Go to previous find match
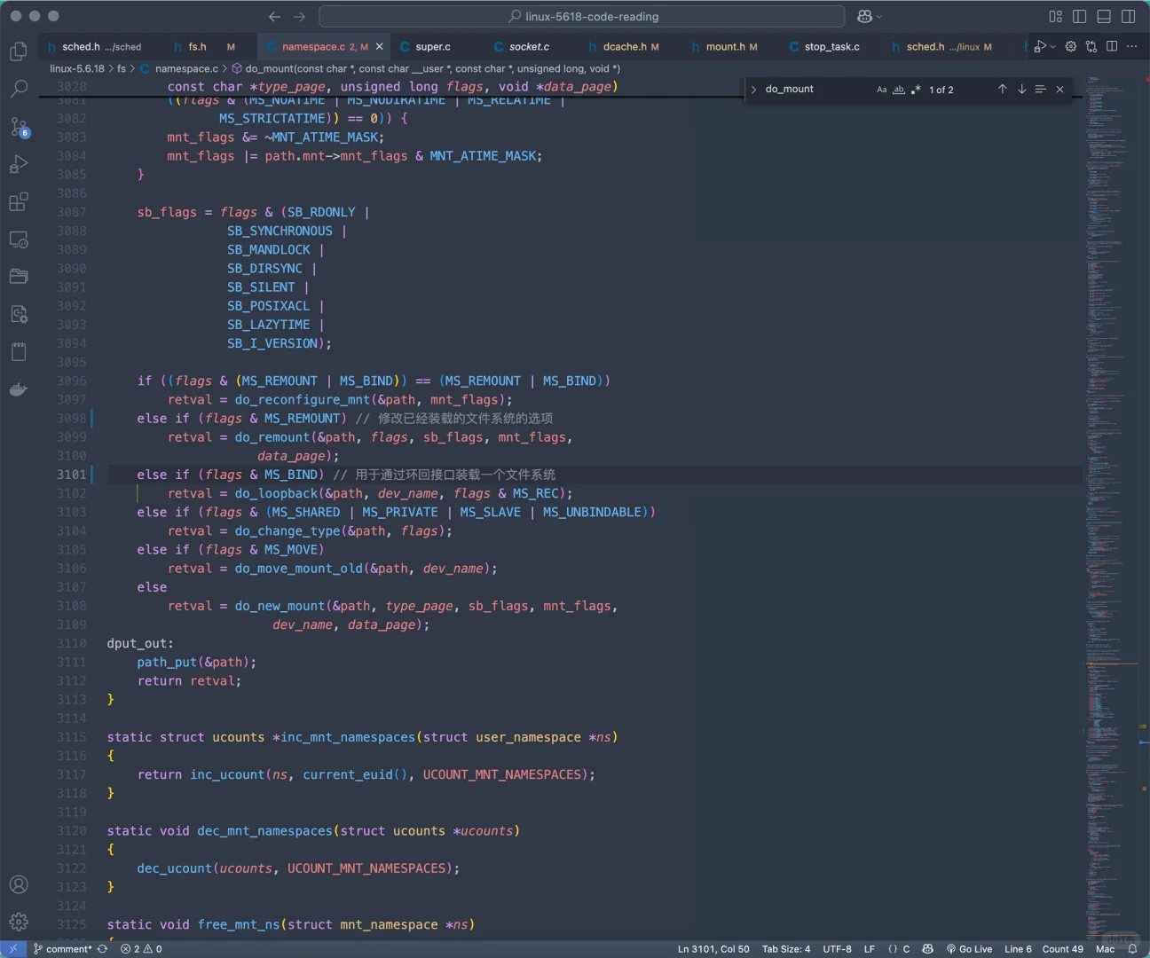 click(1003, 90)
